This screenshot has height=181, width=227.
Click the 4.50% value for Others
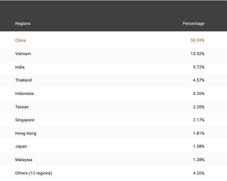point(198,173)
